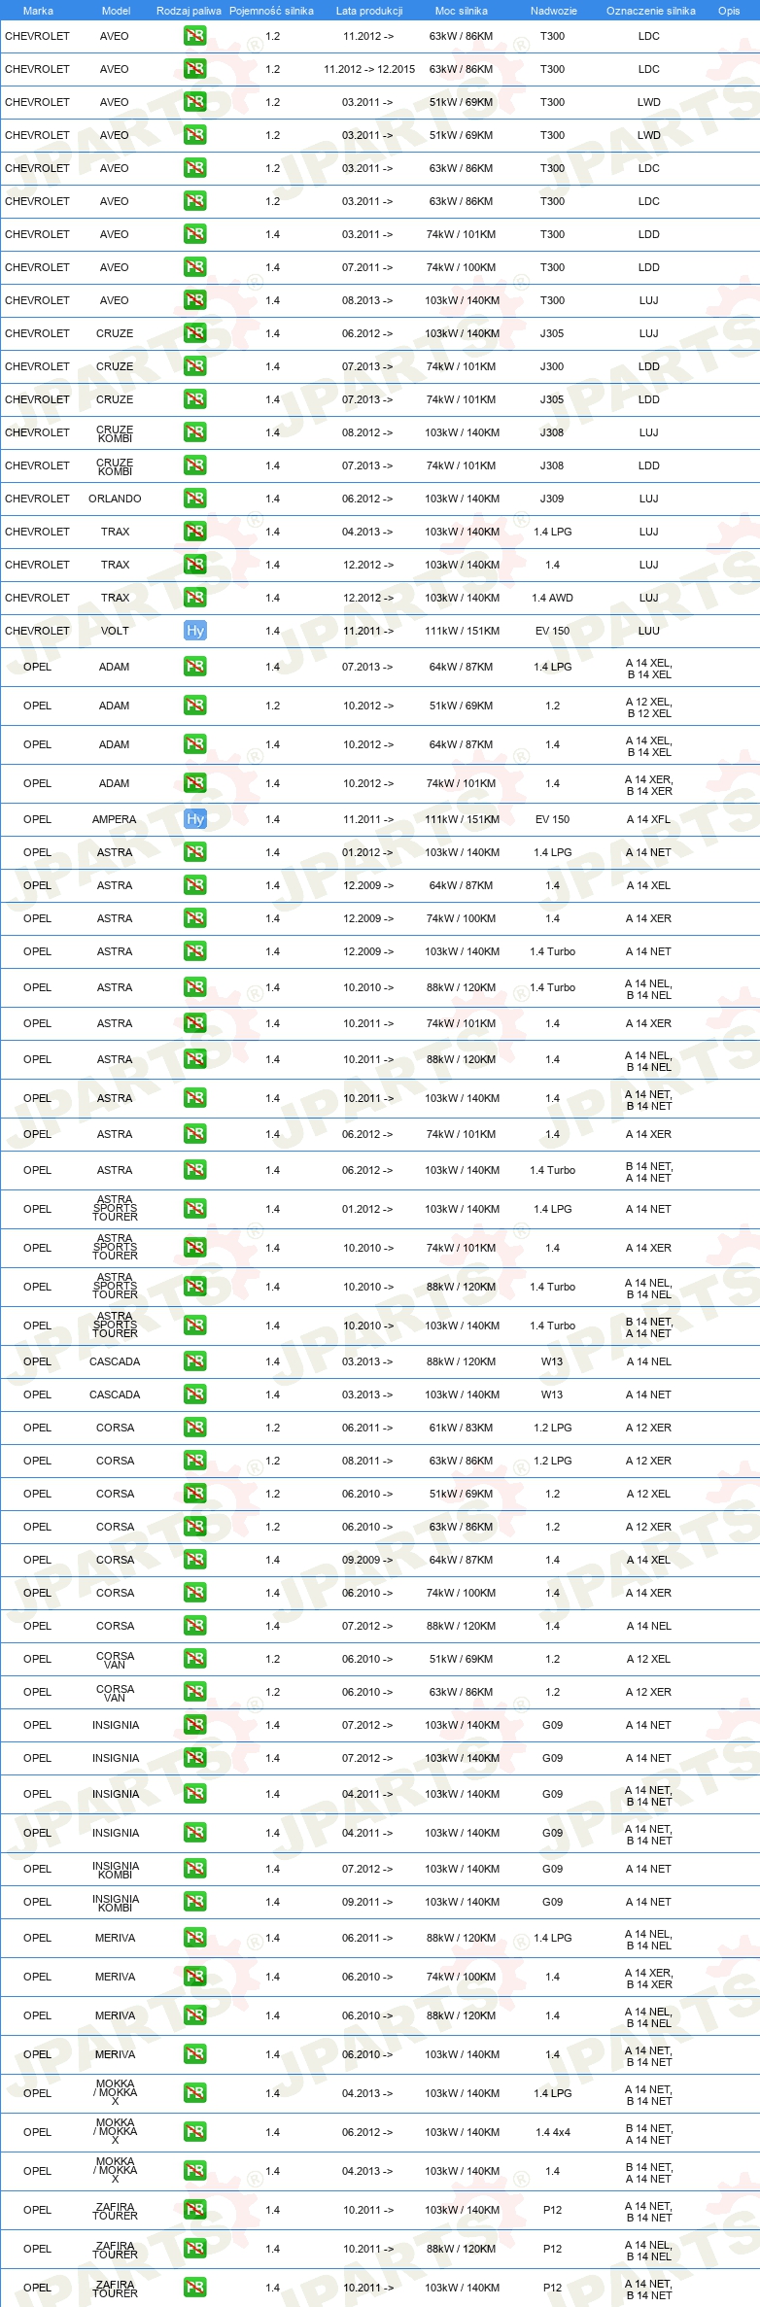Select the J309 body cell
The width and height of the screenshot is (760, 2307).
click(x=552, y=499)
